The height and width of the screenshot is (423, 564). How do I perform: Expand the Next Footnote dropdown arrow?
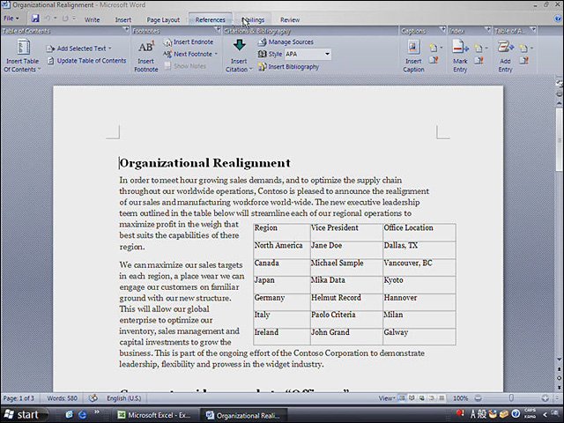coord(216,54)
